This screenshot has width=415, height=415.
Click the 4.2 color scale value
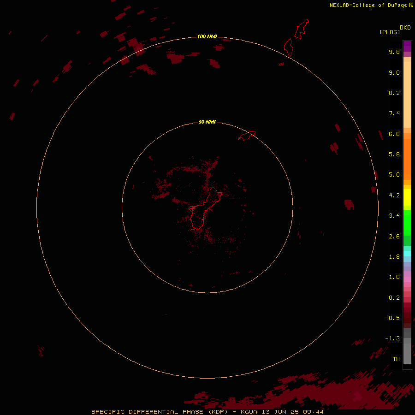click(394, 196)
